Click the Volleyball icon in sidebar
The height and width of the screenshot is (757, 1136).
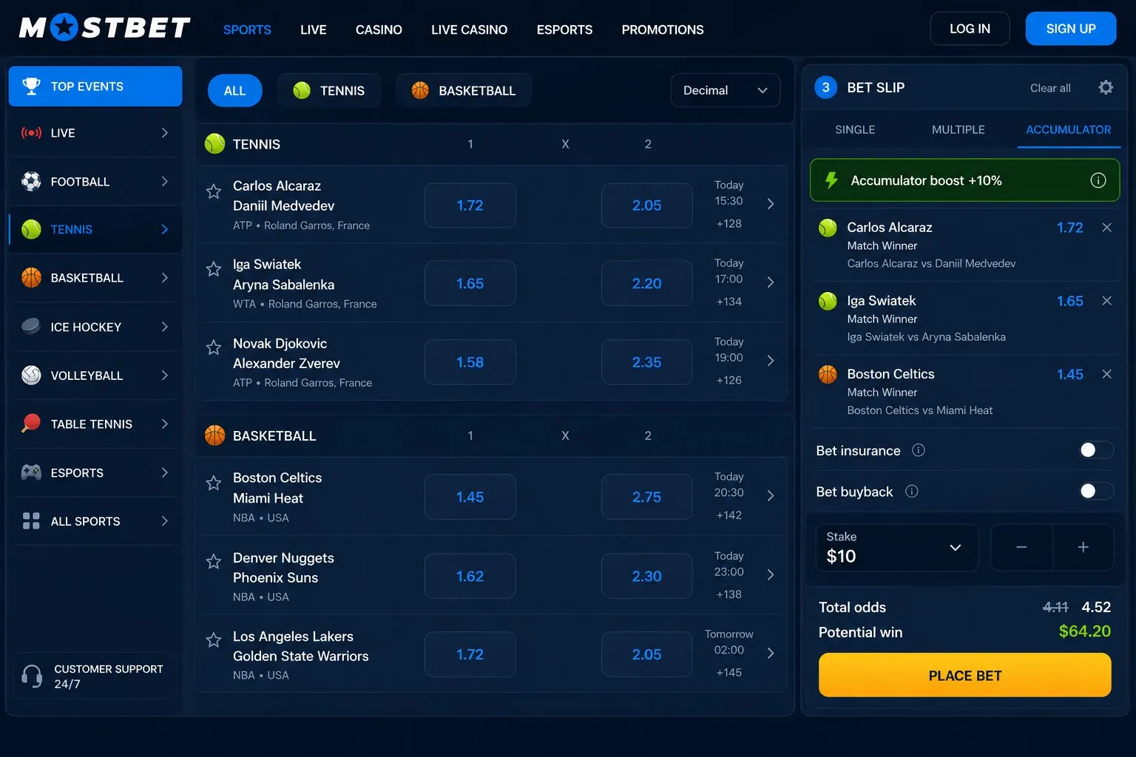(31, 375)
